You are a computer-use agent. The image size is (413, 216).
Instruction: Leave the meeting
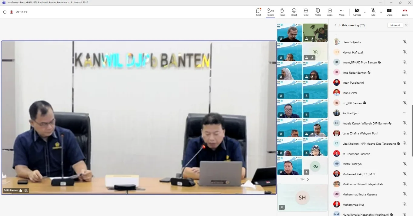pos(405,12)
